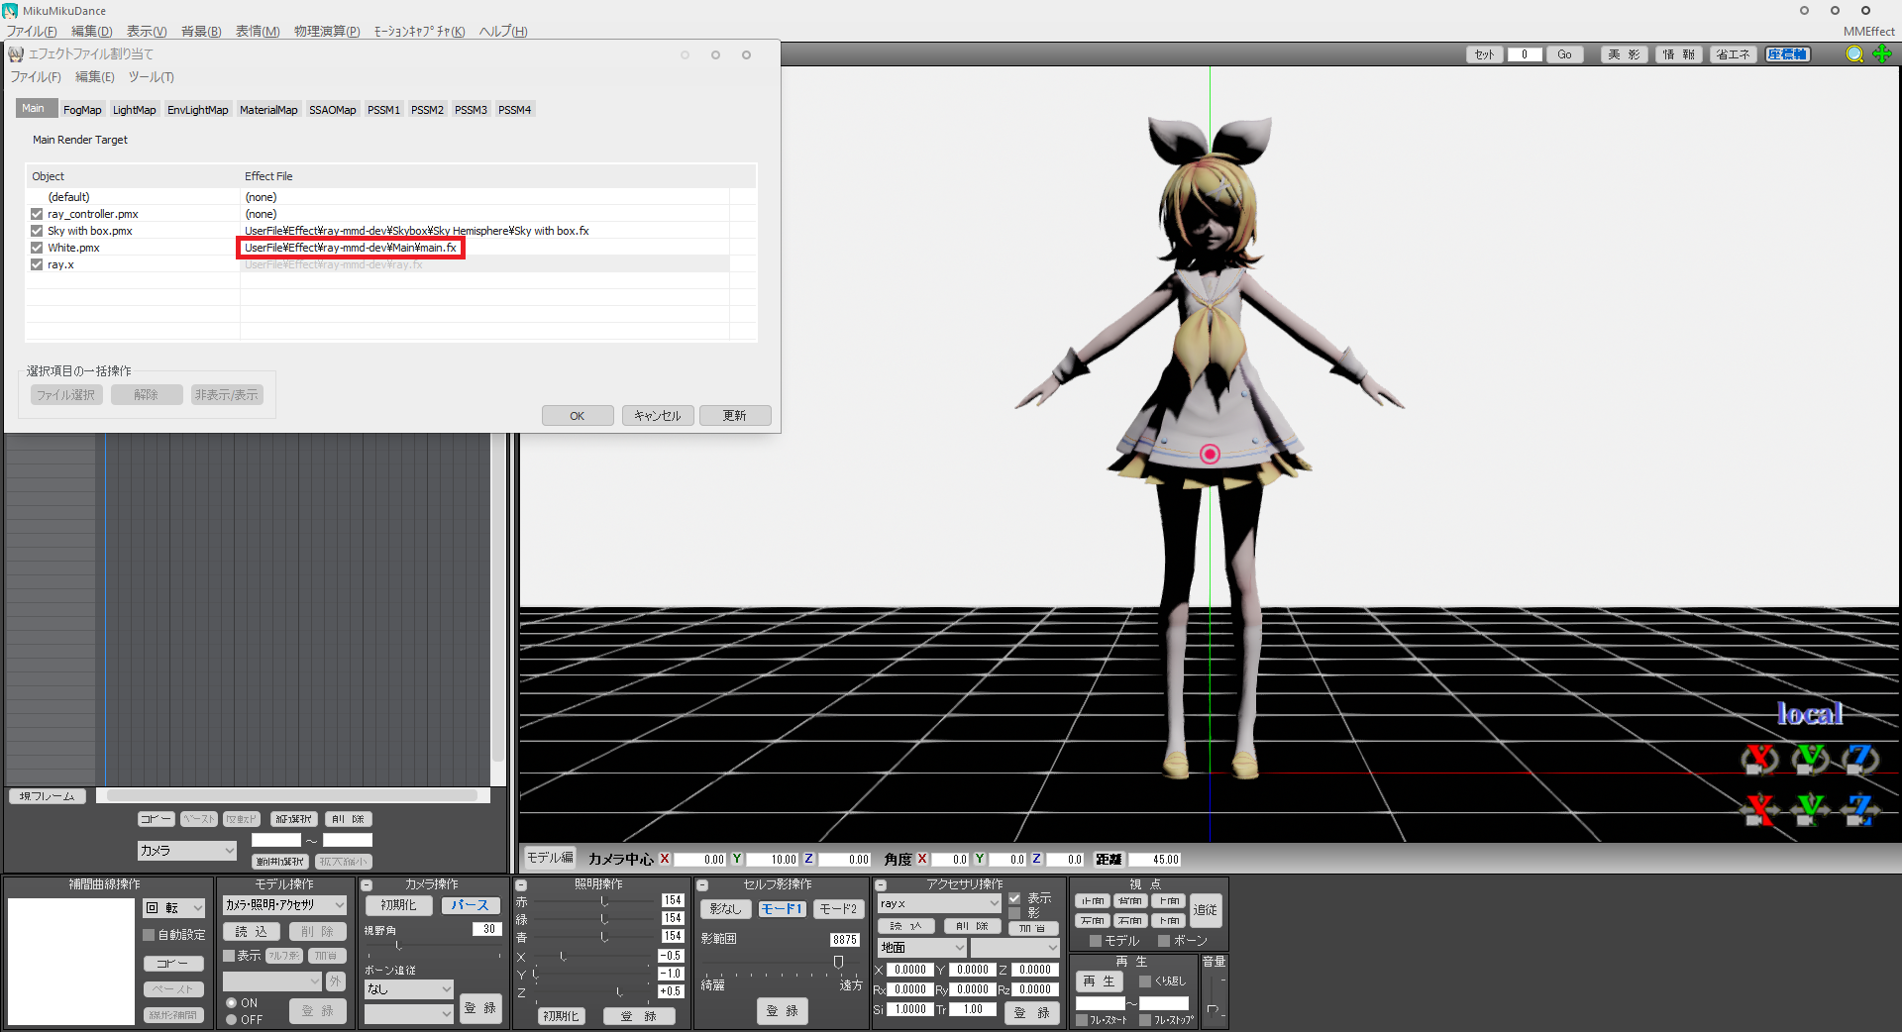
Task: Click the lower blue Z move axis icon
Action: click(1860, 809)
